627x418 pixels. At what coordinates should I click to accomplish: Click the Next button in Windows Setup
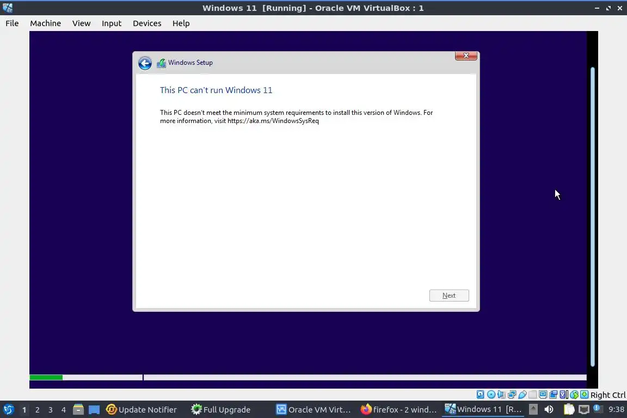449,295
